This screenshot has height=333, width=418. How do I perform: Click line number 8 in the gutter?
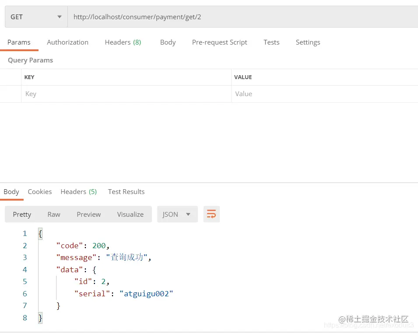click(25, 318)
